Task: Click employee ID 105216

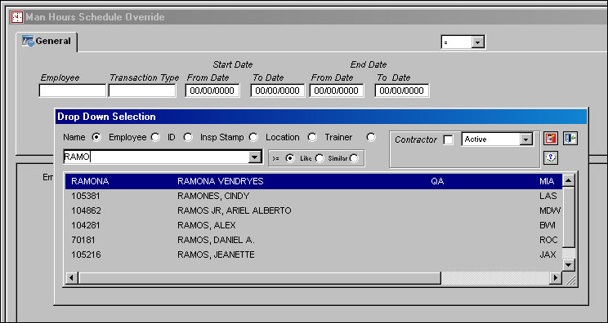Action: point(86,255)
